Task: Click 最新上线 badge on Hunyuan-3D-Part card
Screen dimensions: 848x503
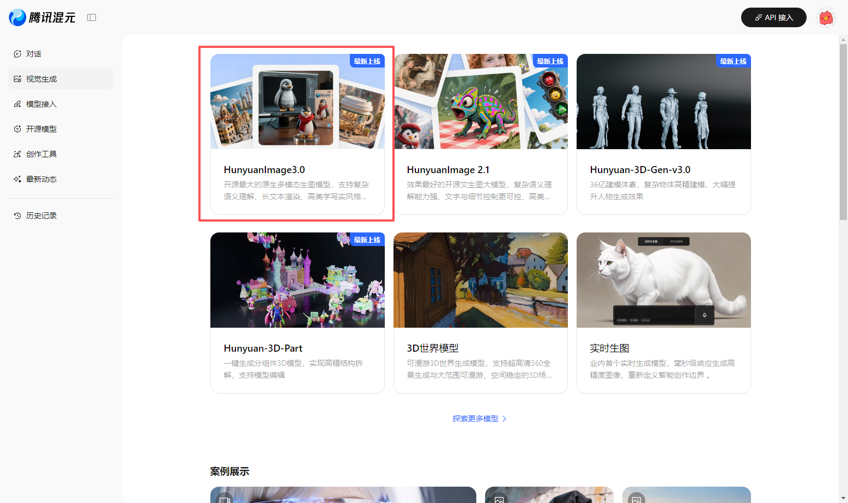Action: (x=367, y=240)
